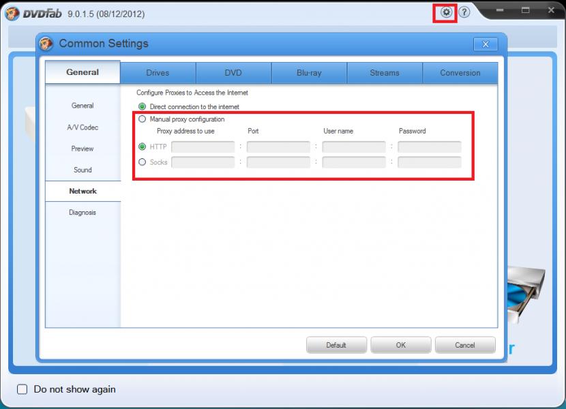Screen dimensions: 566x409
Task: Click the DVDFab monkey logo in title bar
Action: tap(12, 14)
